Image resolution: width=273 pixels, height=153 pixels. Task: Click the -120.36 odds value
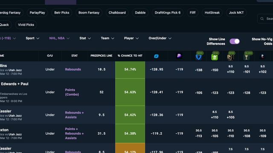(157, 115)
